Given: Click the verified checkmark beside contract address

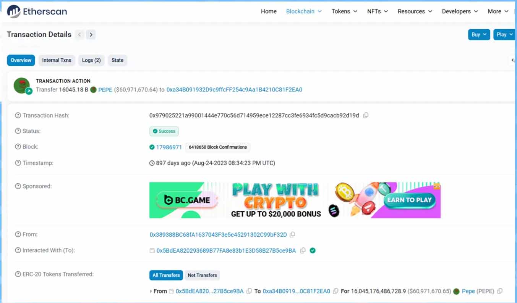Looking at the screenshot, I should click(313, 251).
